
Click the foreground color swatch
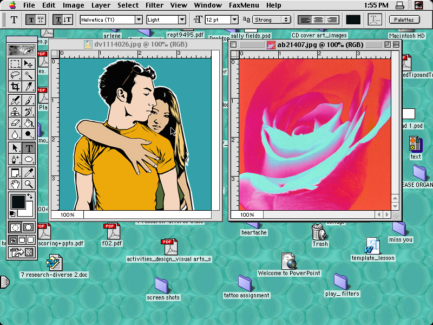tap(18, 201)
